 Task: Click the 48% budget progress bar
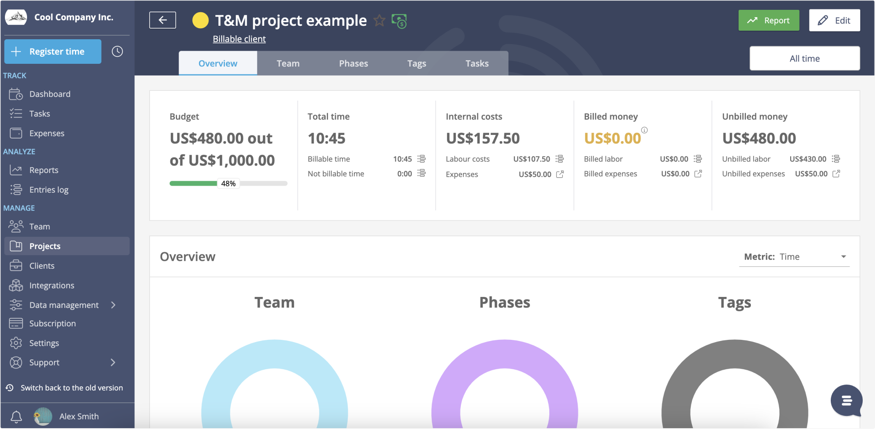point(228,183)
